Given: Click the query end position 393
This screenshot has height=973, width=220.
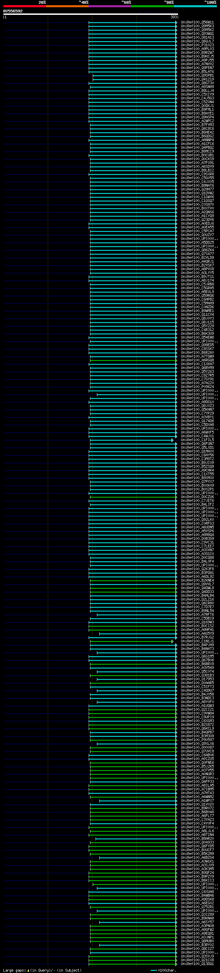Looking at the screenshot, I should [x=173, y=17].
